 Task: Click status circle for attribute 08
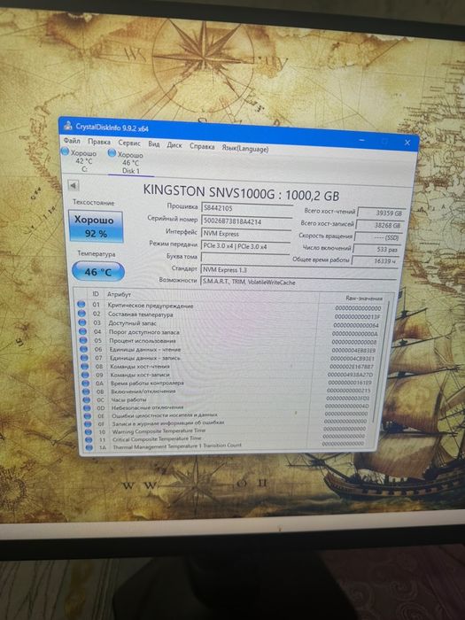[85, 366]
